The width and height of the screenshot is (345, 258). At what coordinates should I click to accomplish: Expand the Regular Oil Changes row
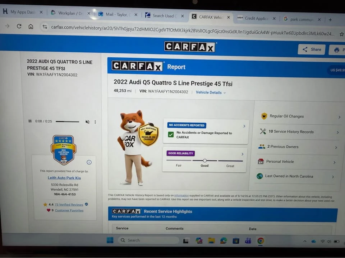[301, 116]
